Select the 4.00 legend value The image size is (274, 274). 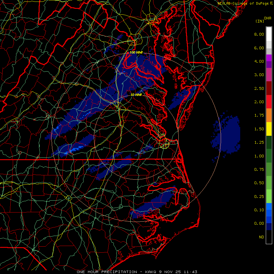click(x=259, y=61)
